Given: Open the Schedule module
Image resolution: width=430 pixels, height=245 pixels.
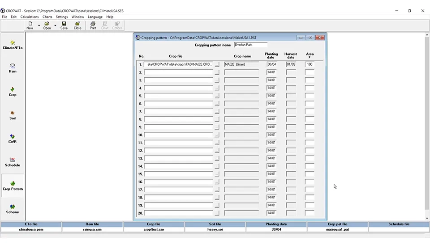Looking at the screenshot, I should 13,162.
